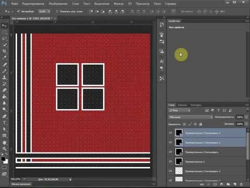Open the collapsed Character panel icon
This screenshot has width=250, height=188.
tap(161, 61)
